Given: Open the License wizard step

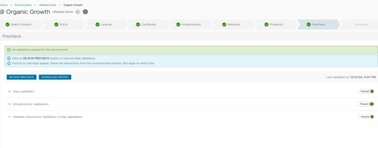Looking at the screenshot, I should point(106,25).
